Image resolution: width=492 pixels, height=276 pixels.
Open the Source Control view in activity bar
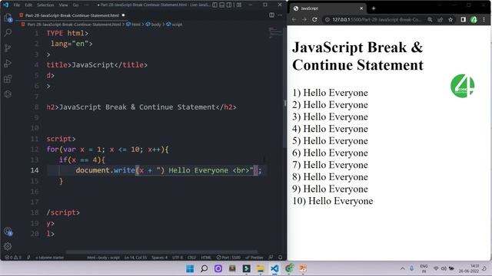click(8, 48)
